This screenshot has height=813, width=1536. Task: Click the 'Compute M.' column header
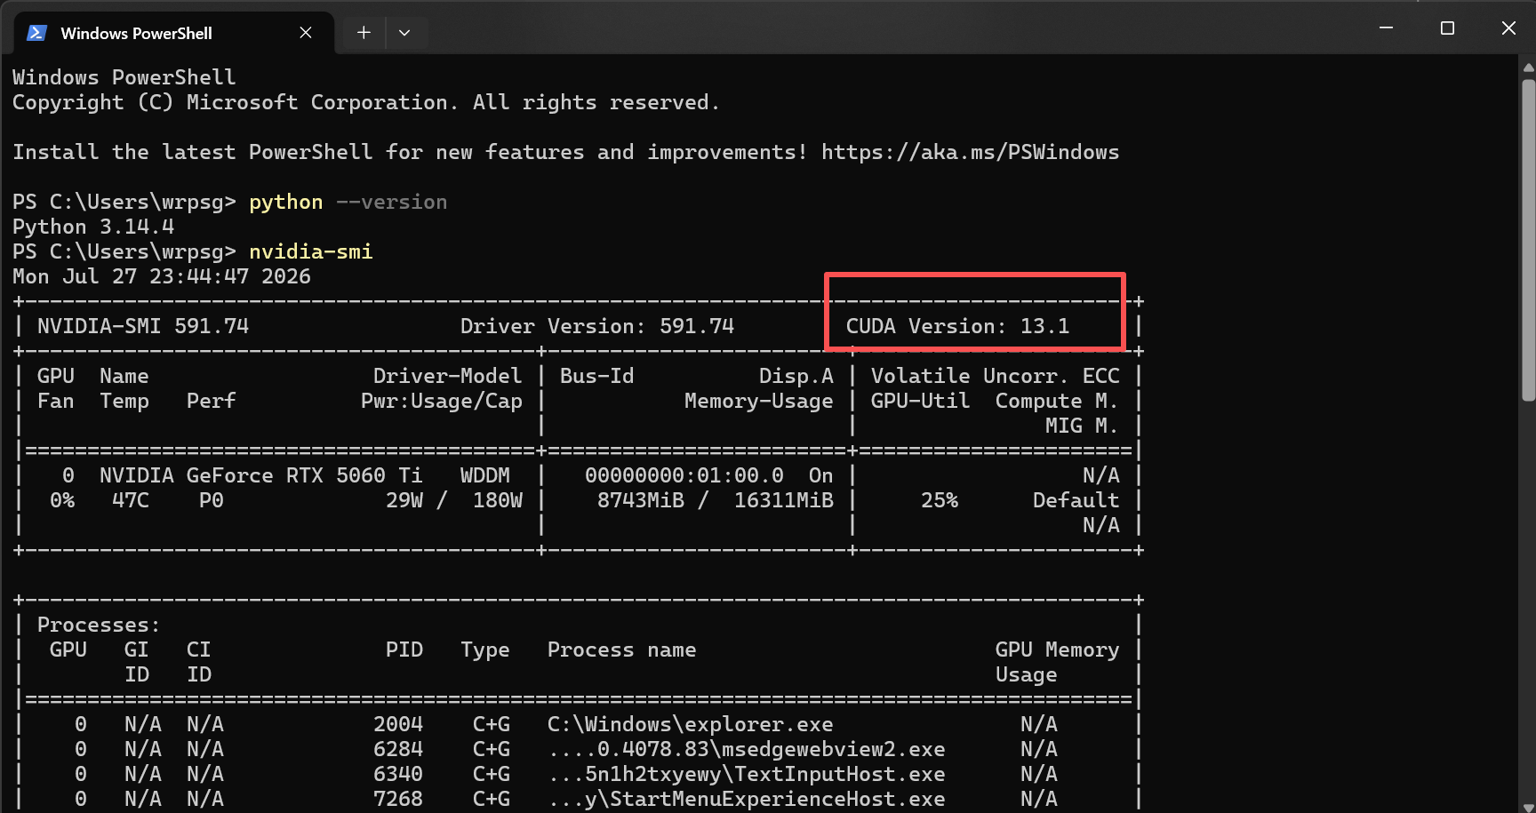tap(1057, 401)
